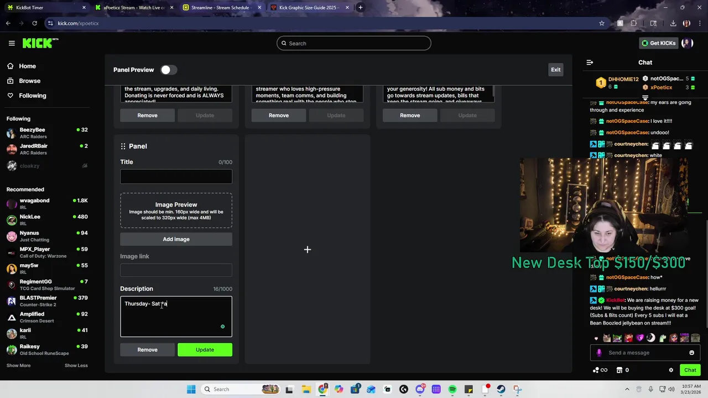Open wvagabond recommended channel
Screen dimensions: 708x398
[x=47, y=203]
